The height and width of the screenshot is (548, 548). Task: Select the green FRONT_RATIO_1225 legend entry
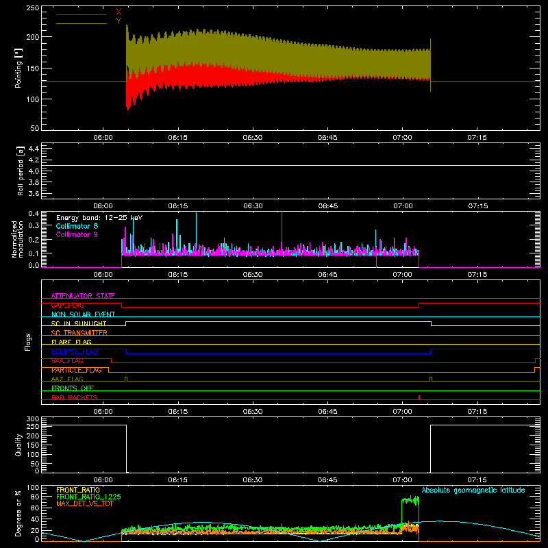[x=89, y=497]
